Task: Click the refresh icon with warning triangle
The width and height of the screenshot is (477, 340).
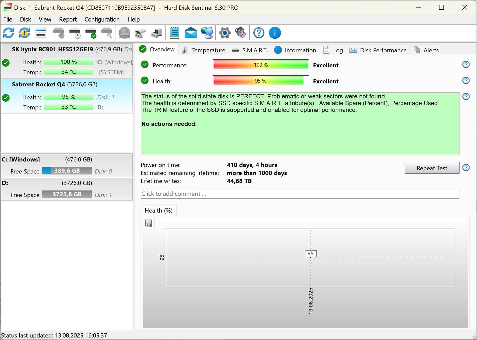Action: pos(25,33)
